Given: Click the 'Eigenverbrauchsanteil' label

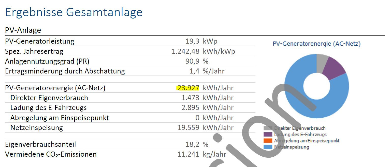Looking at the screenshot, I should coord(40,144).
